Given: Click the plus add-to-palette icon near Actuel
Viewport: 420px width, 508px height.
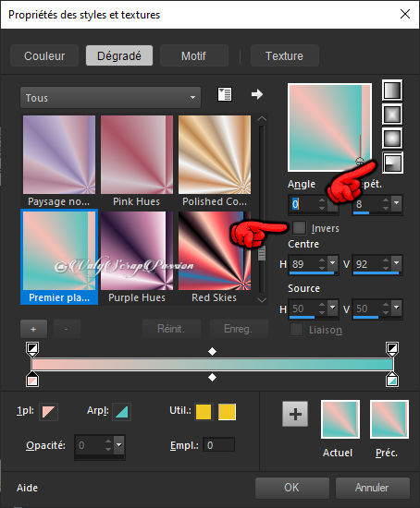Looking at the screenshot, I should (x=295, y=414).
